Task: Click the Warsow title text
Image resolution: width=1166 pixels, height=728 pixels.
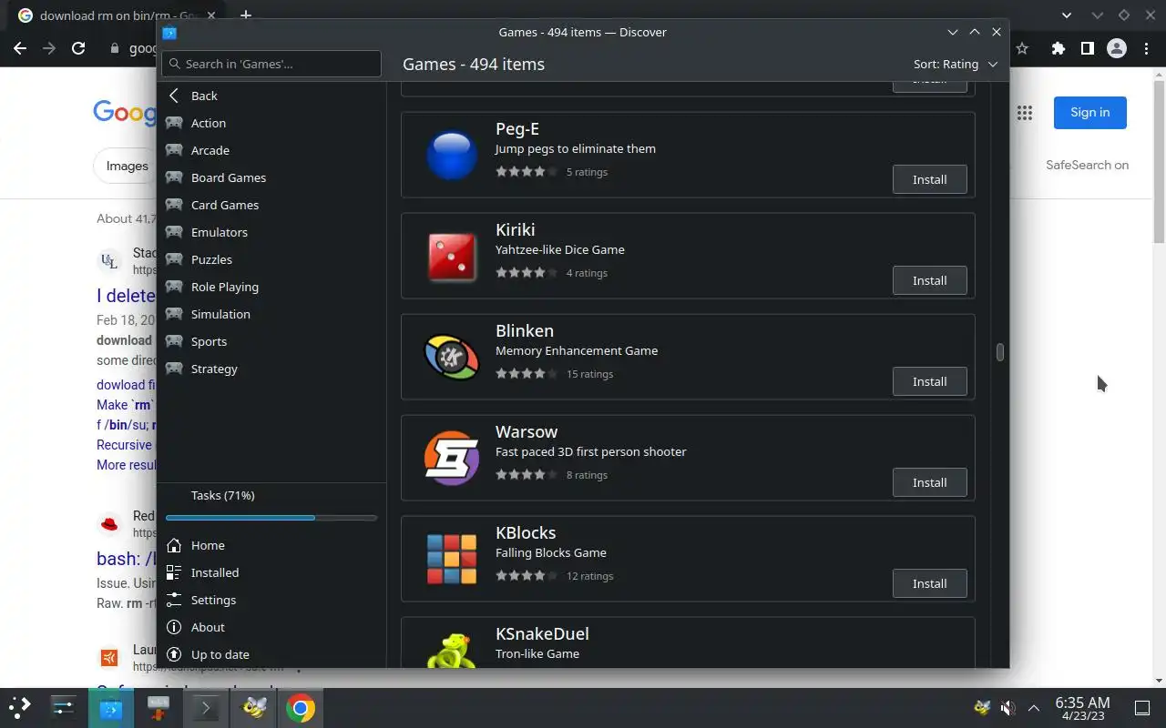Action: pyautogui.click(x=527, y=431)
